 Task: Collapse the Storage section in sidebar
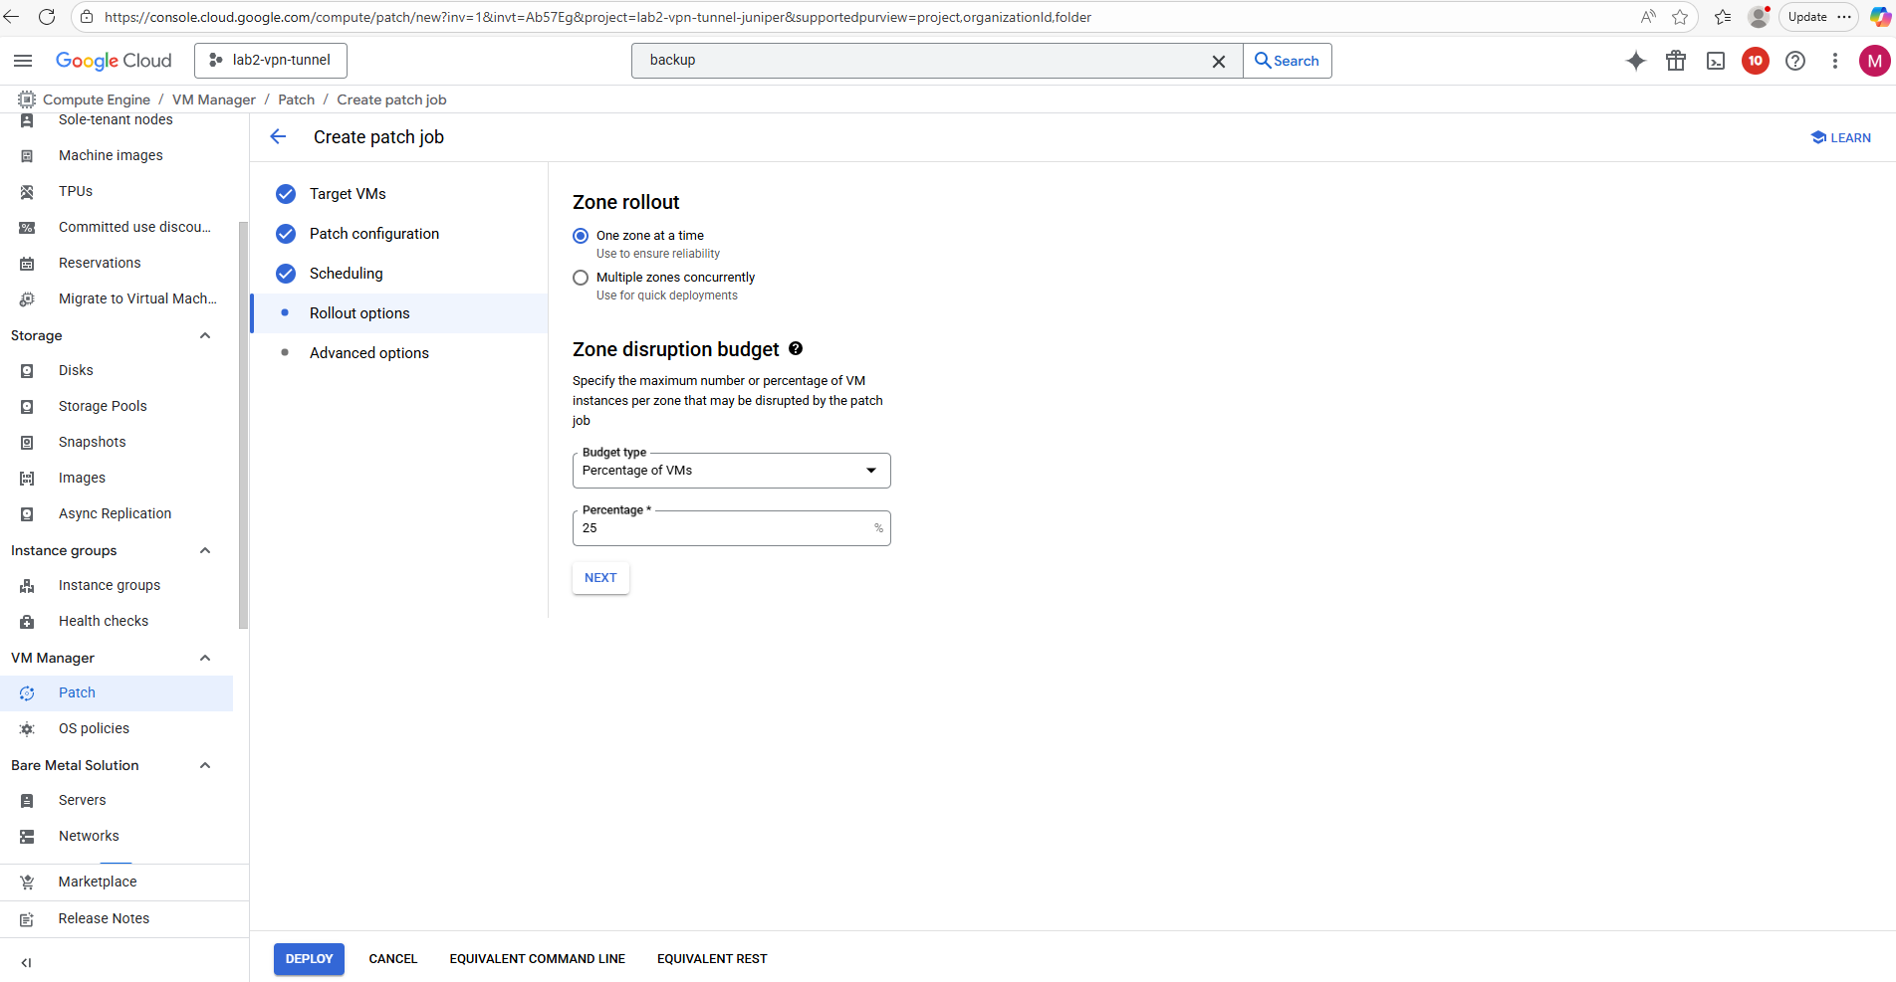click(205, 335)
